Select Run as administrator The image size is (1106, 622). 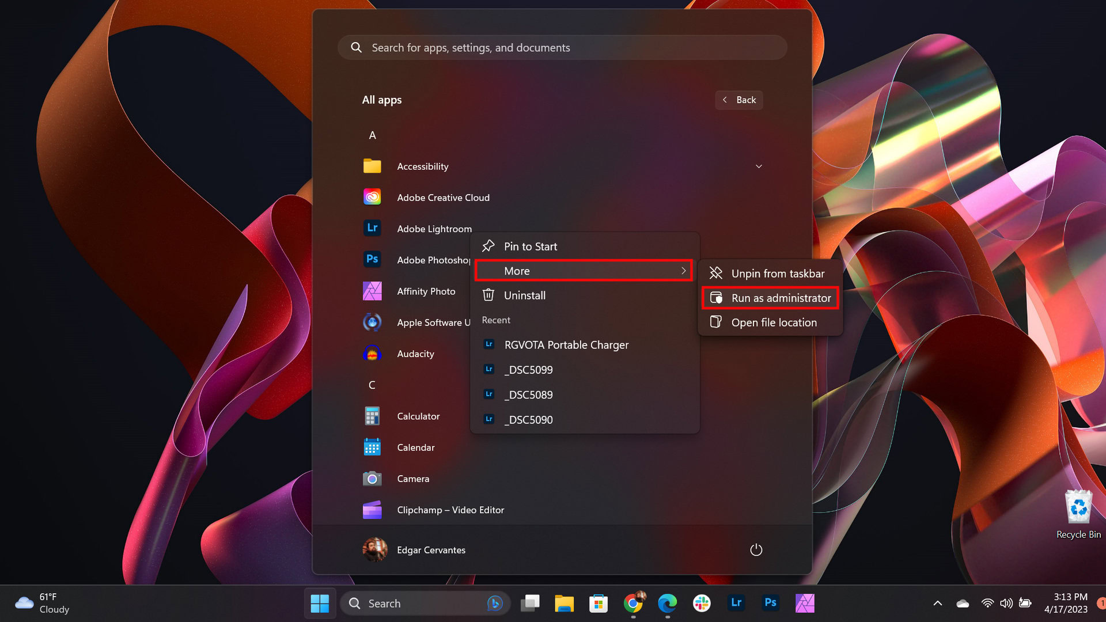pos(781,298)
